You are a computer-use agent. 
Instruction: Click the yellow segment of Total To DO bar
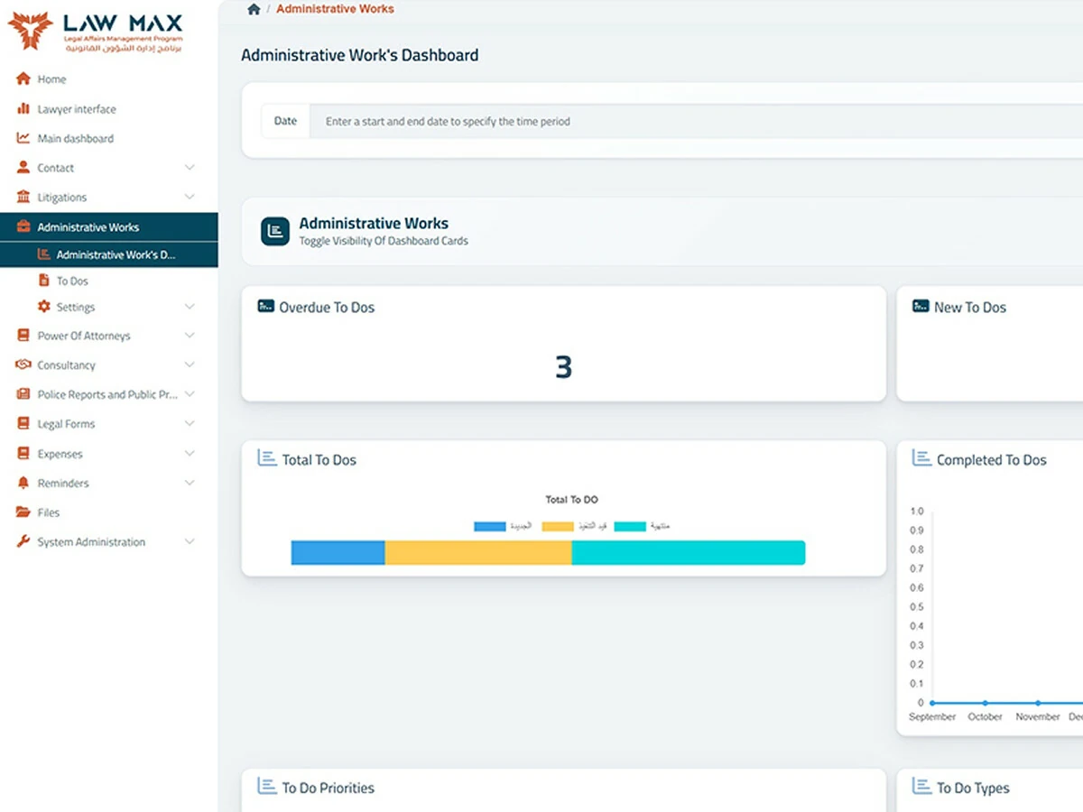478,553
